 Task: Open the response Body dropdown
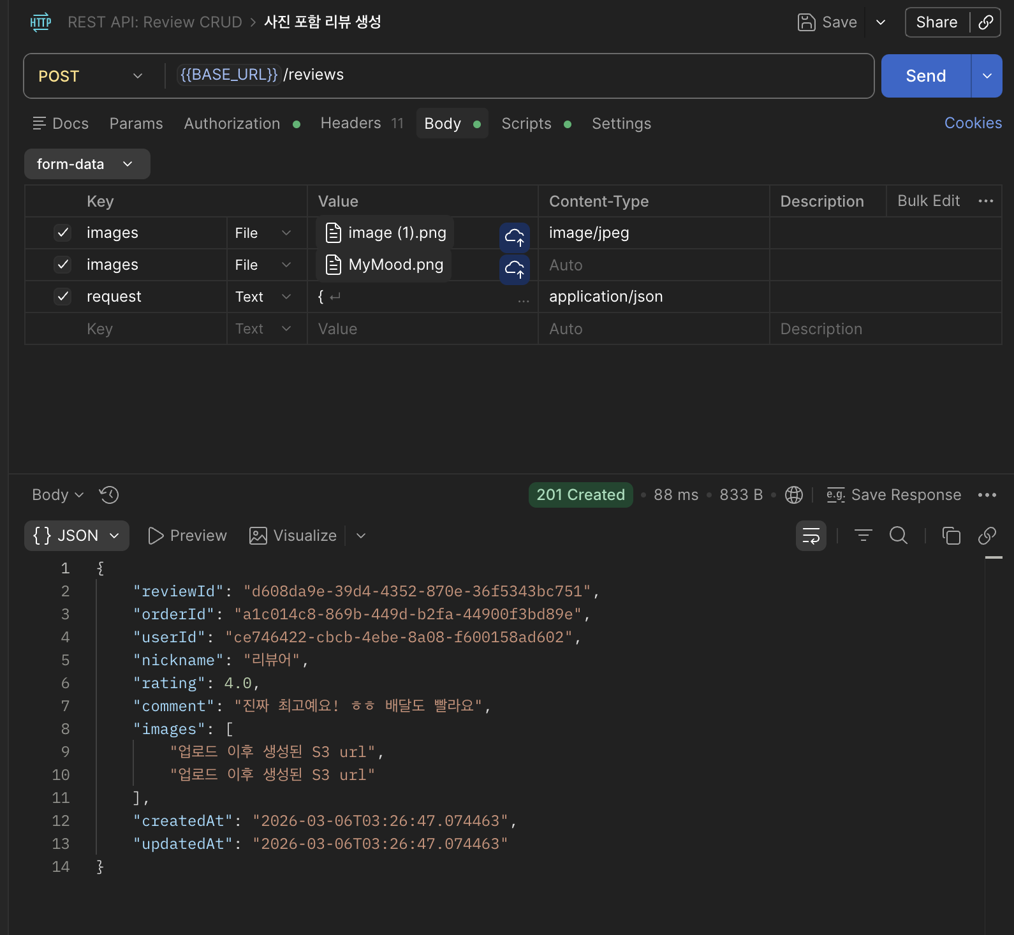point(58,495)
